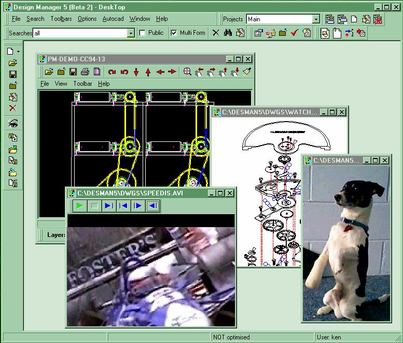Select the dog photo window
403x343 pixels.
click(346, 239)
